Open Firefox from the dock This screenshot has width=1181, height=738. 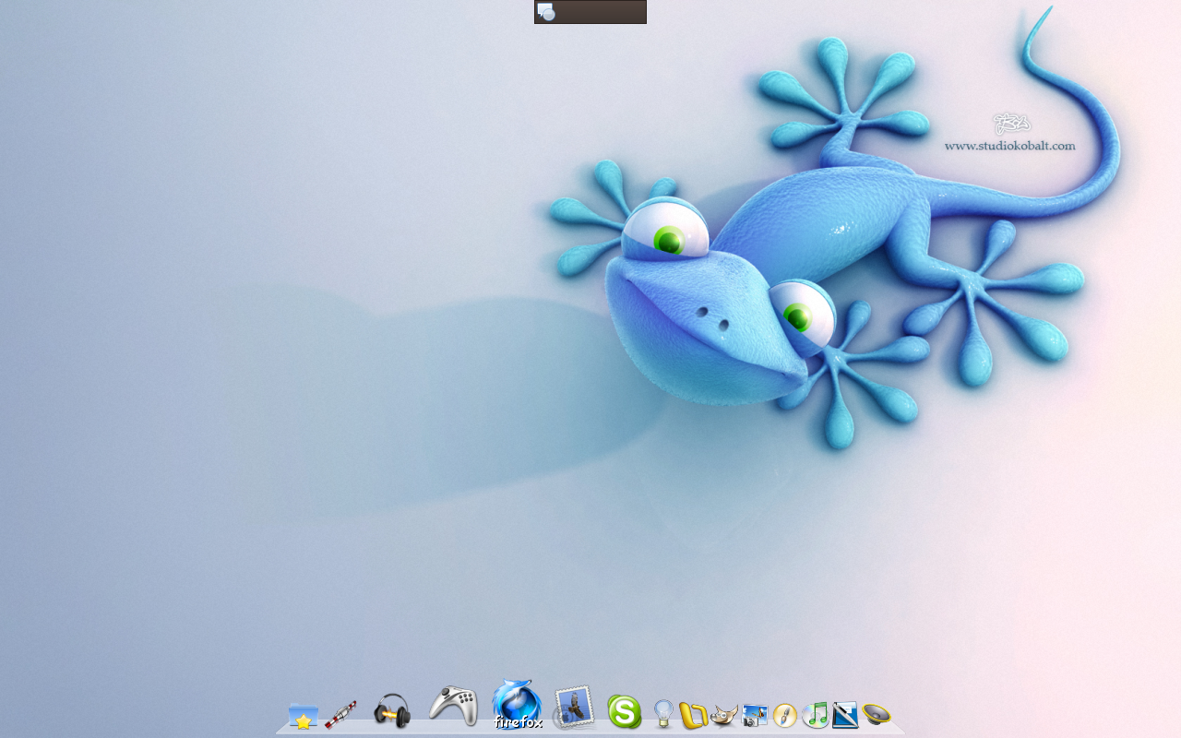(x=517, y=705)
